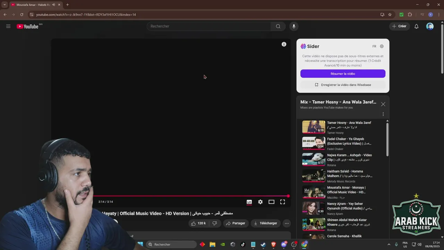Toggle subtitles on the video
444x250 pixels.
click(x=249, y=202)
